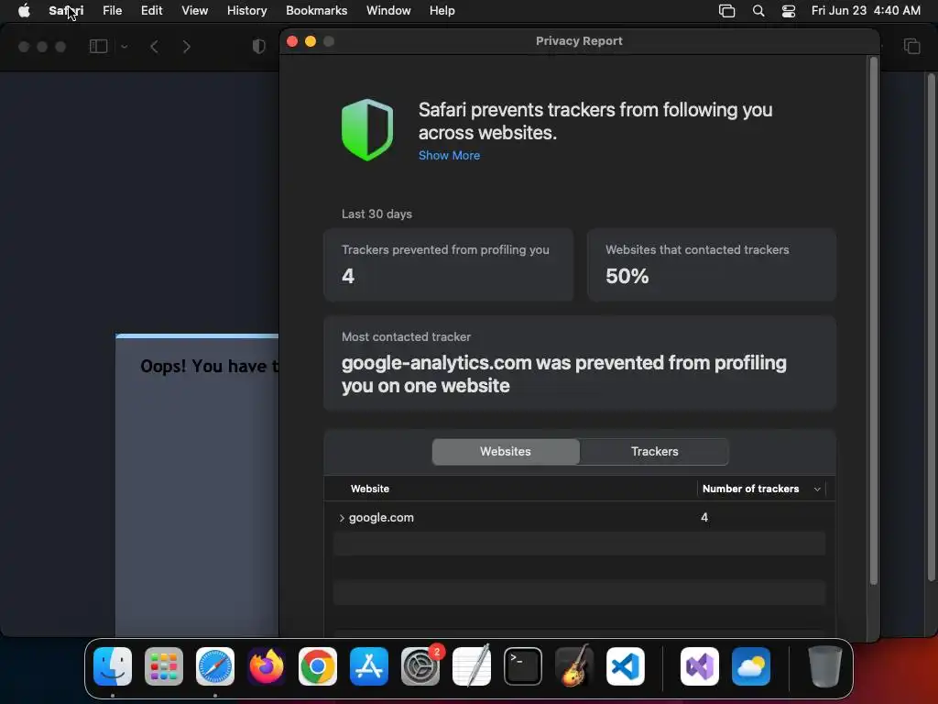Open Terminal from the Dock
This screenshot has width=938, height=704.
523,666
